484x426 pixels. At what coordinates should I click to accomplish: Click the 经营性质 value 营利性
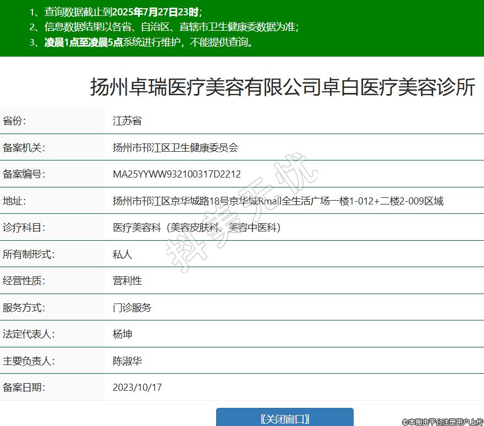127,281
